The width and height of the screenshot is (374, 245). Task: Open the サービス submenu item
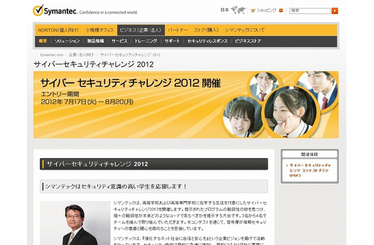pos(120,41)
